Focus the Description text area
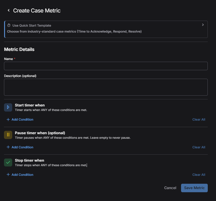Image resolution: width=216 pixels, height=201 pixels. click(106, 87)
